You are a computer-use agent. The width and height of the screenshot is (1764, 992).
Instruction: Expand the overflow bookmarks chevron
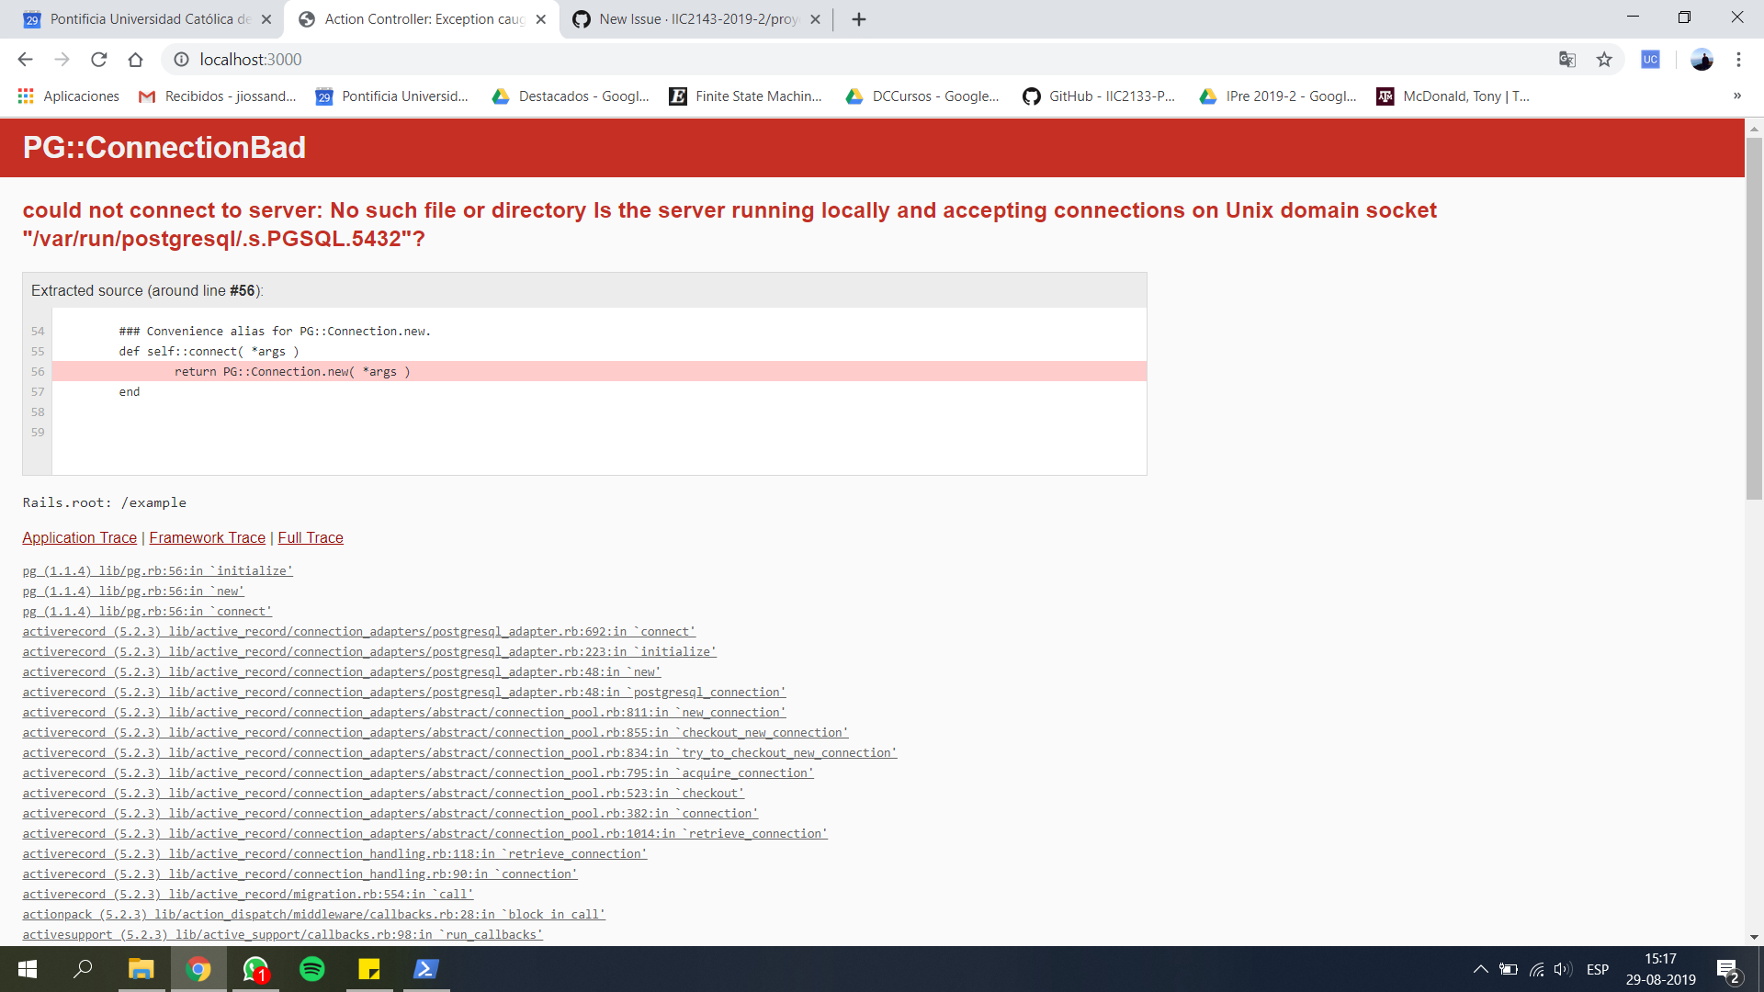click(1738, 96)
